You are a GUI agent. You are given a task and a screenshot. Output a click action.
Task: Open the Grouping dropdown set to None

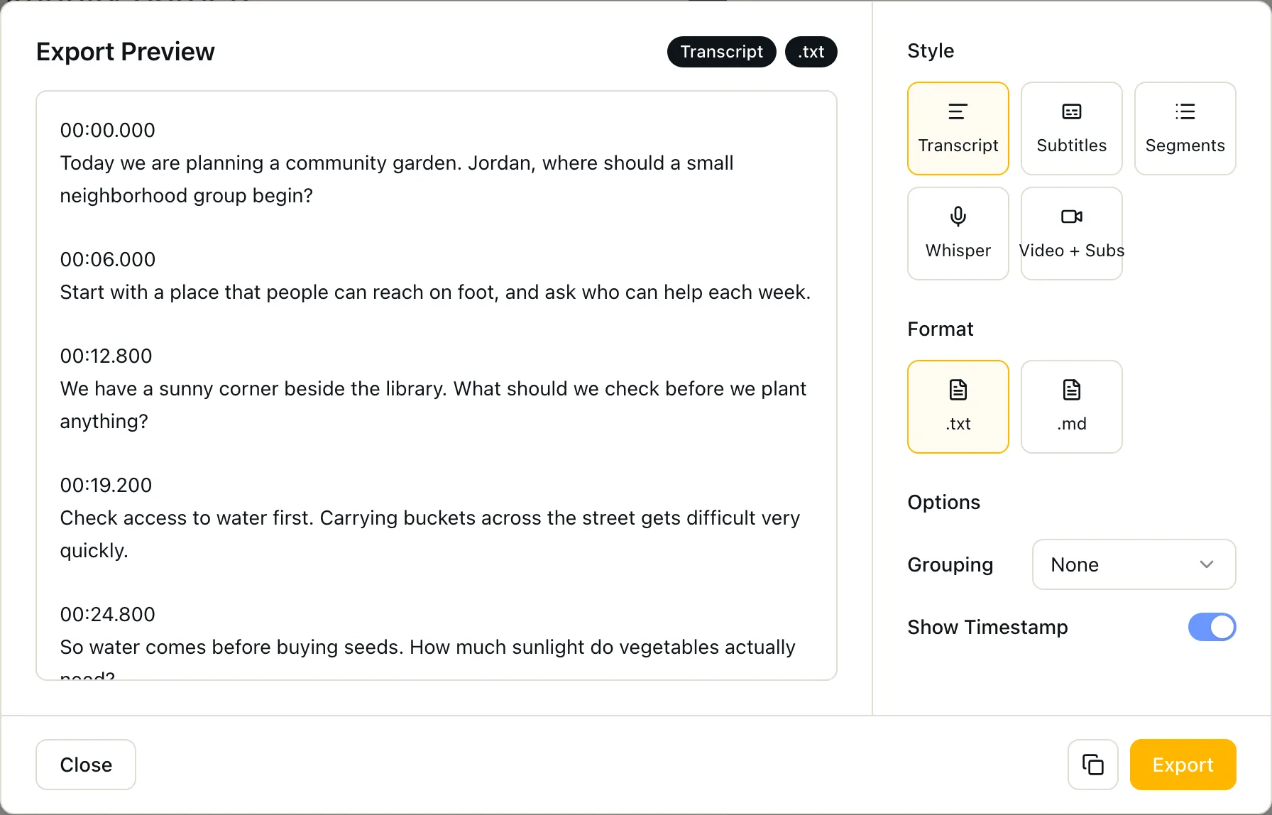pyautogui.click(x=1134, y=564)
